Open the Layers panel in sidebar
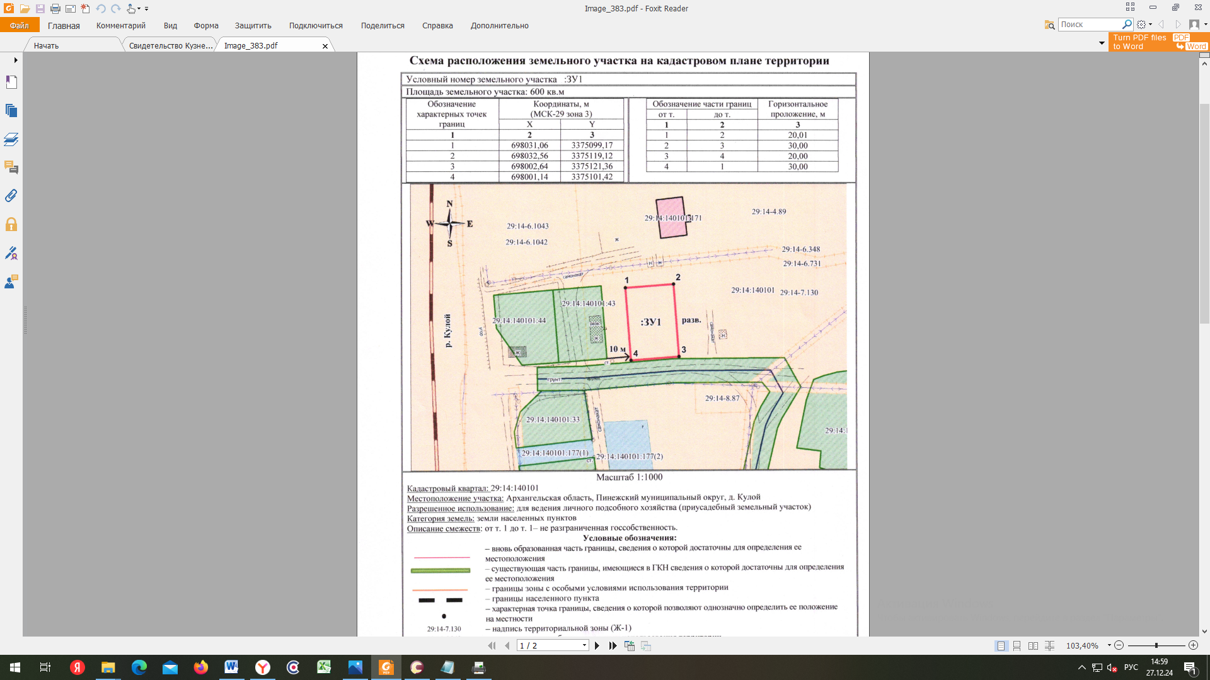The width and height of the screenshot is (1210, 680). pos(11,139)
